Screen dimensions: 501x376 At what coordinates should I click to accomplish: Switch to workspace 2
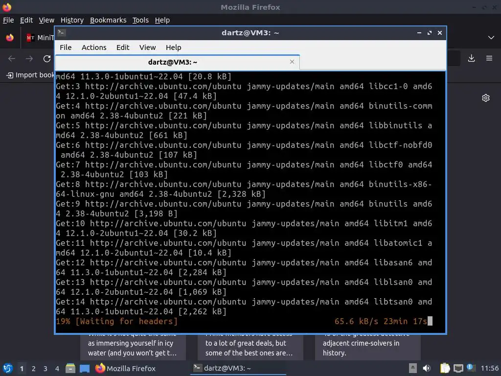[x=33, y=369]
